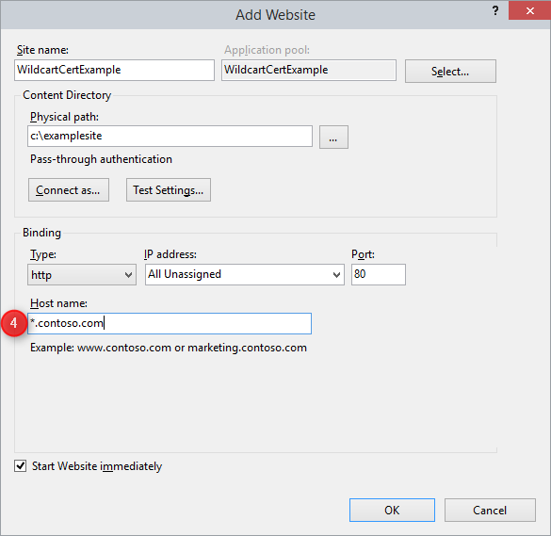551x536 pixels.
Task: Click the Test Settings... button
Action: click(169, 189)
